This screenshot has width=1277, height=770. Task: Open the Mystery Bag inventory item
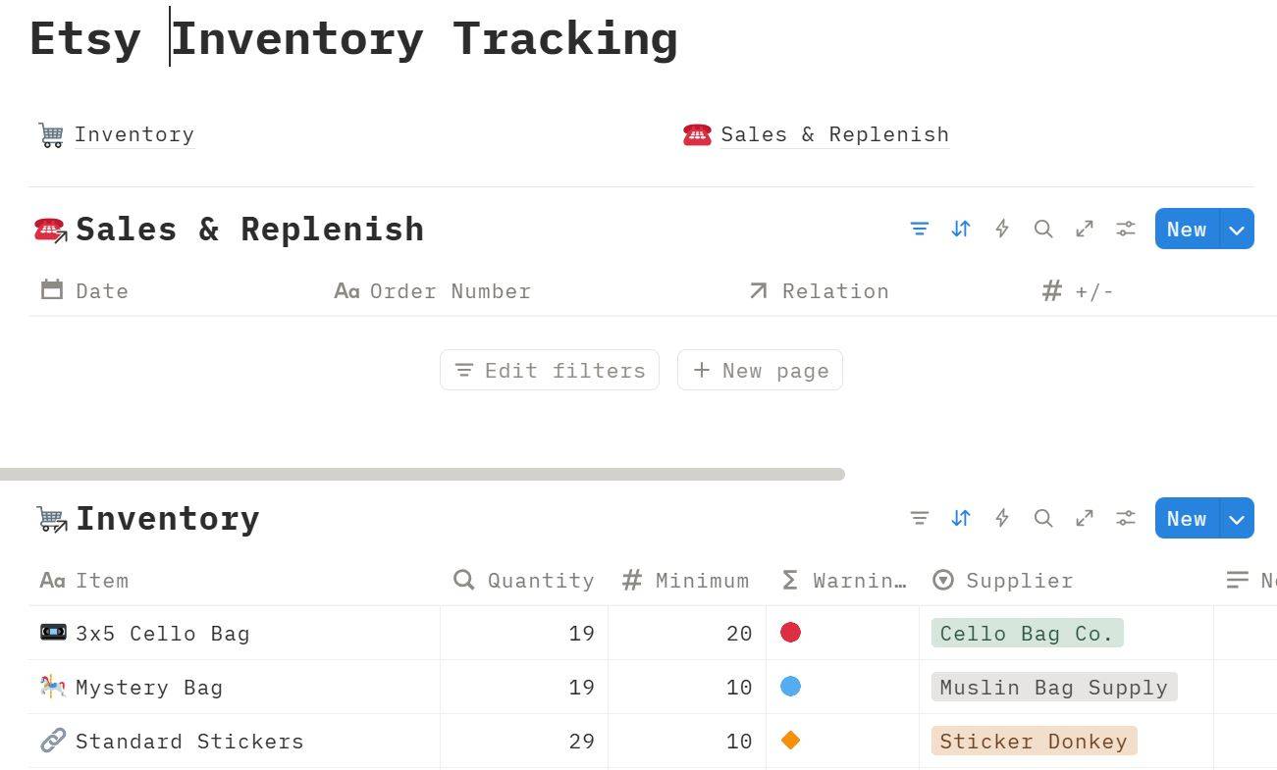click(149, 688)
